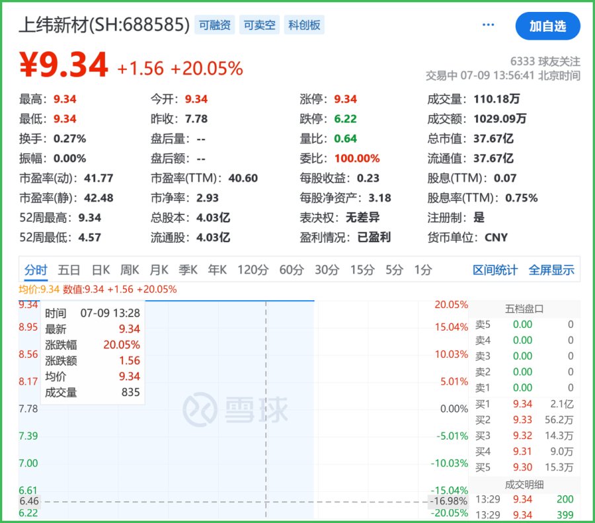Click the 市盈率(TTM) 40.60 value
The image size is (595, 523).
(243, 178)
